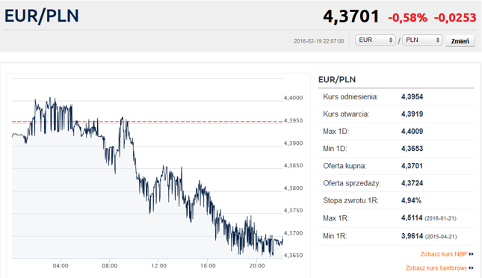The width and height of the screenshot is (482, 278).
Task: Click the 4,3800 chart axis label
Action: click(293, 188)
